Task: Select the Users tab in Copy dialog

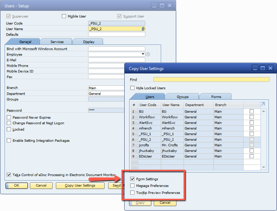Action: tap(150, 97)
